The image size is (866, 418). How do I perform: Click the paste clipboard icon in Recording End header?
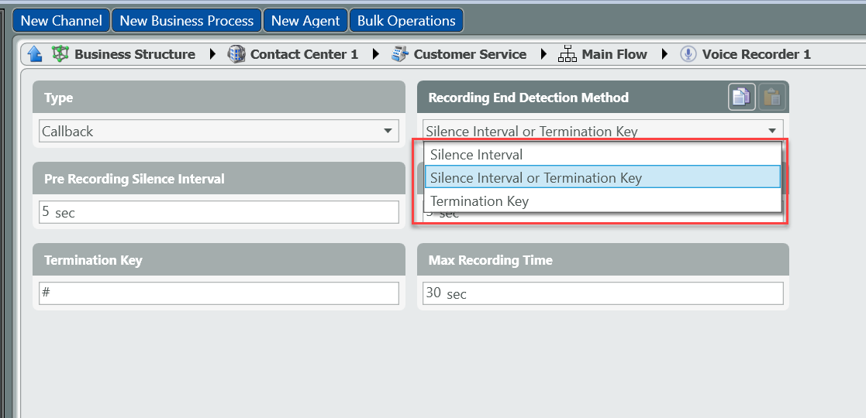tap(771, 97)
